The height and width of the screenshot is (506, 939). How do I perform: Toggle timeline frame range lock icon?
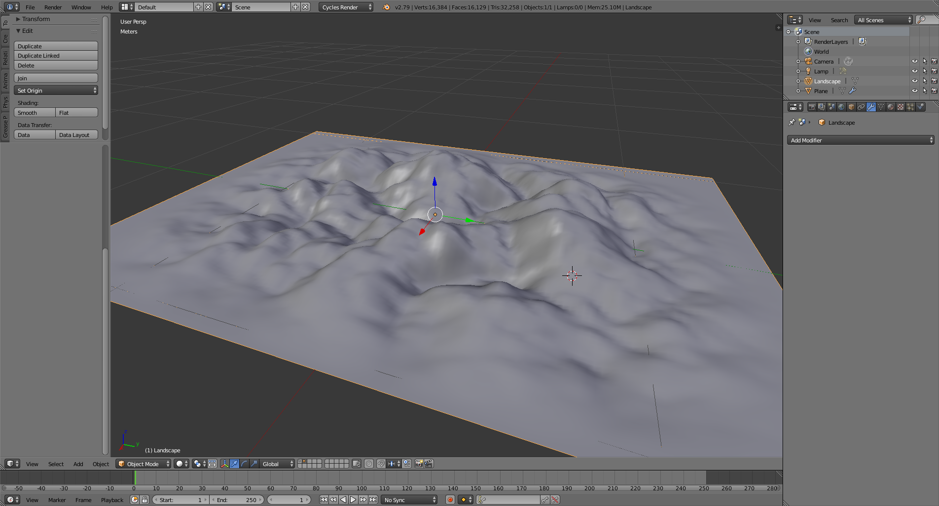pyautogui.click(x=144, y=500)
